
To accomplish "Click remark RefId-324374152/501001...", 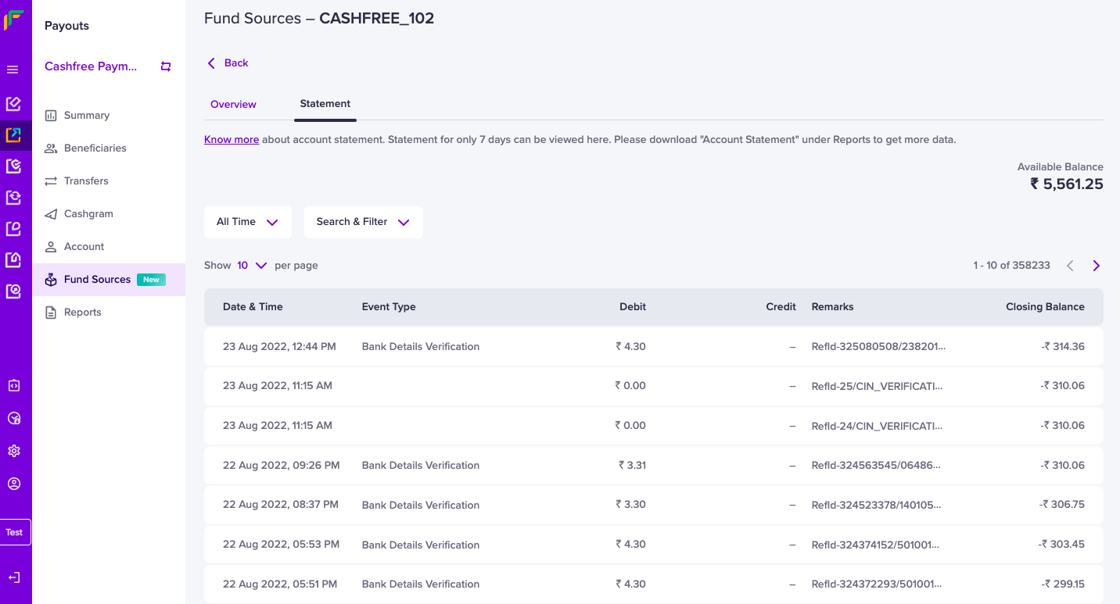I will pos(875,545).
